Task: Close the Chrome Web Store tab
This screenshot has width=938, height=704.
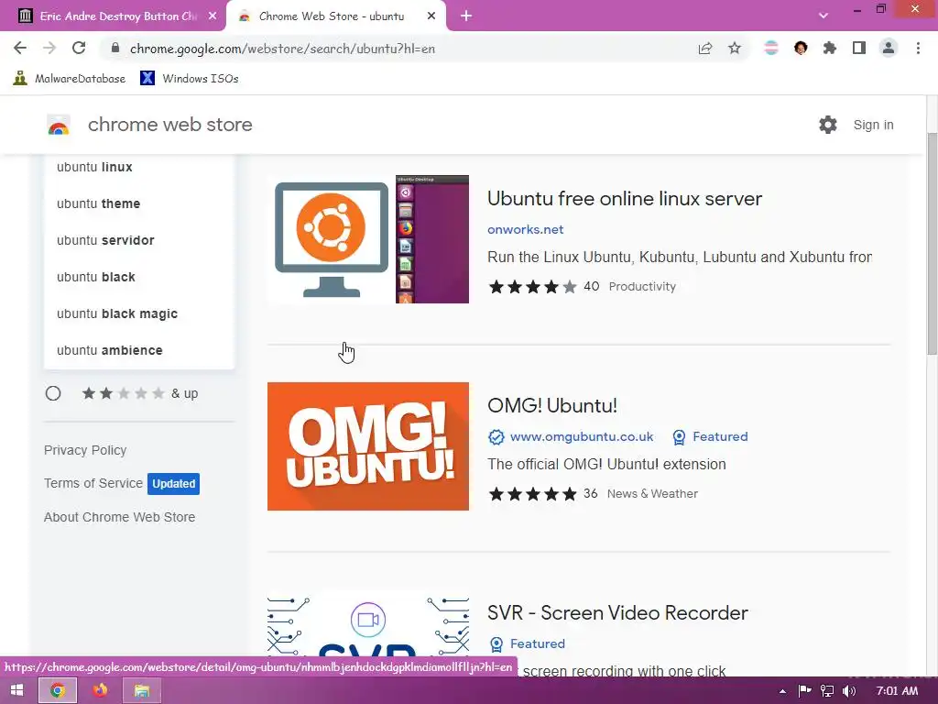Action: pyautogui.click(x=431, y=16)
